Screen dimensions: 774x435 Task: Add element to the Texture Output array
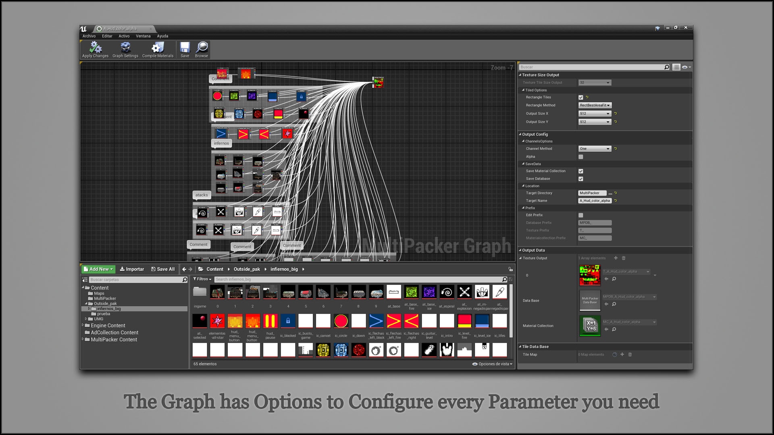coord(616,258)
